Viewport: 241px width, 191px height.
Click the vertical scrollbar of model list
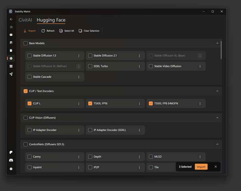click(221, 50)
